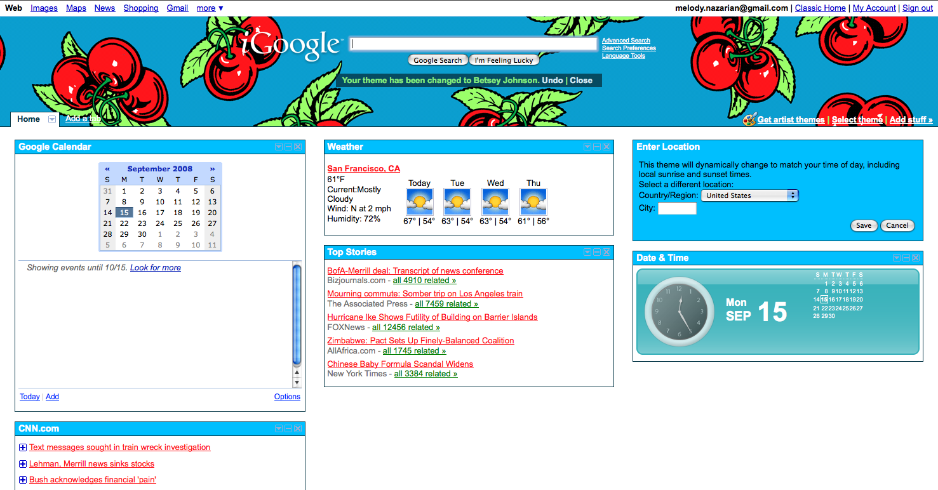The height and width of the screenshot is (490, 938).
Task: Click 'Add stuff' link
Action: pos(911,119)
